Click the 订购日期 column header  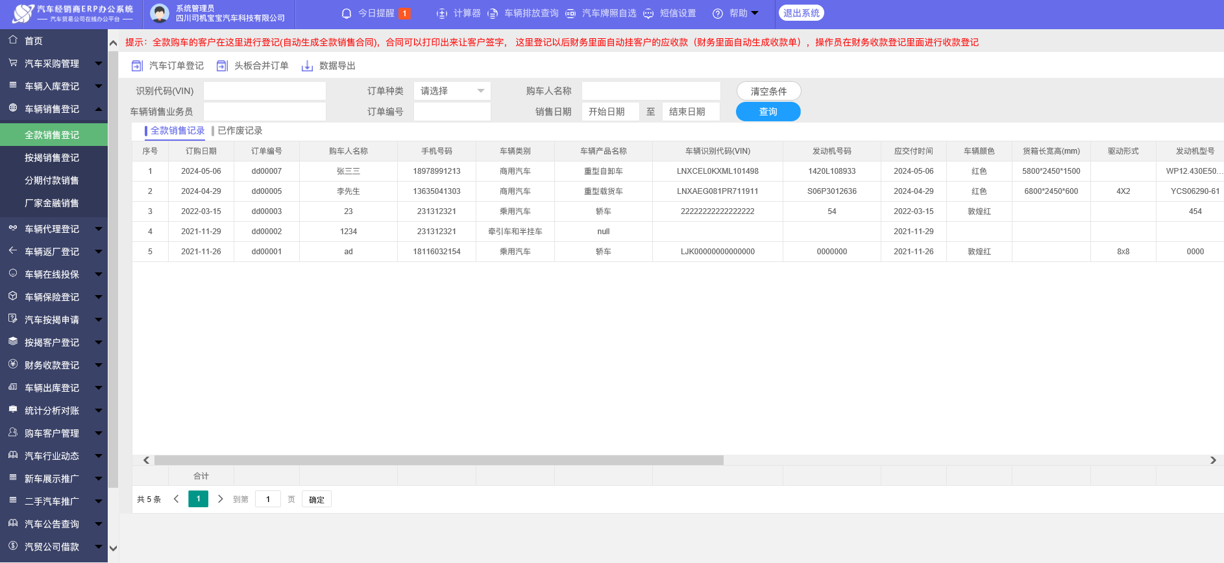201,151
